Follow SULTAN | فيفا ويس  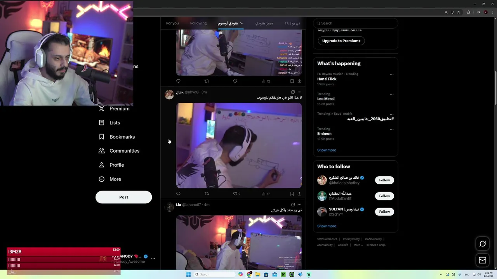tap(384, 212)
